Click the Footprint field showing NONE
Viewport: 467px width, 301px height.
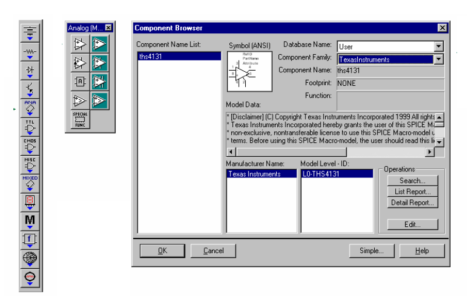tap(391, 83)
